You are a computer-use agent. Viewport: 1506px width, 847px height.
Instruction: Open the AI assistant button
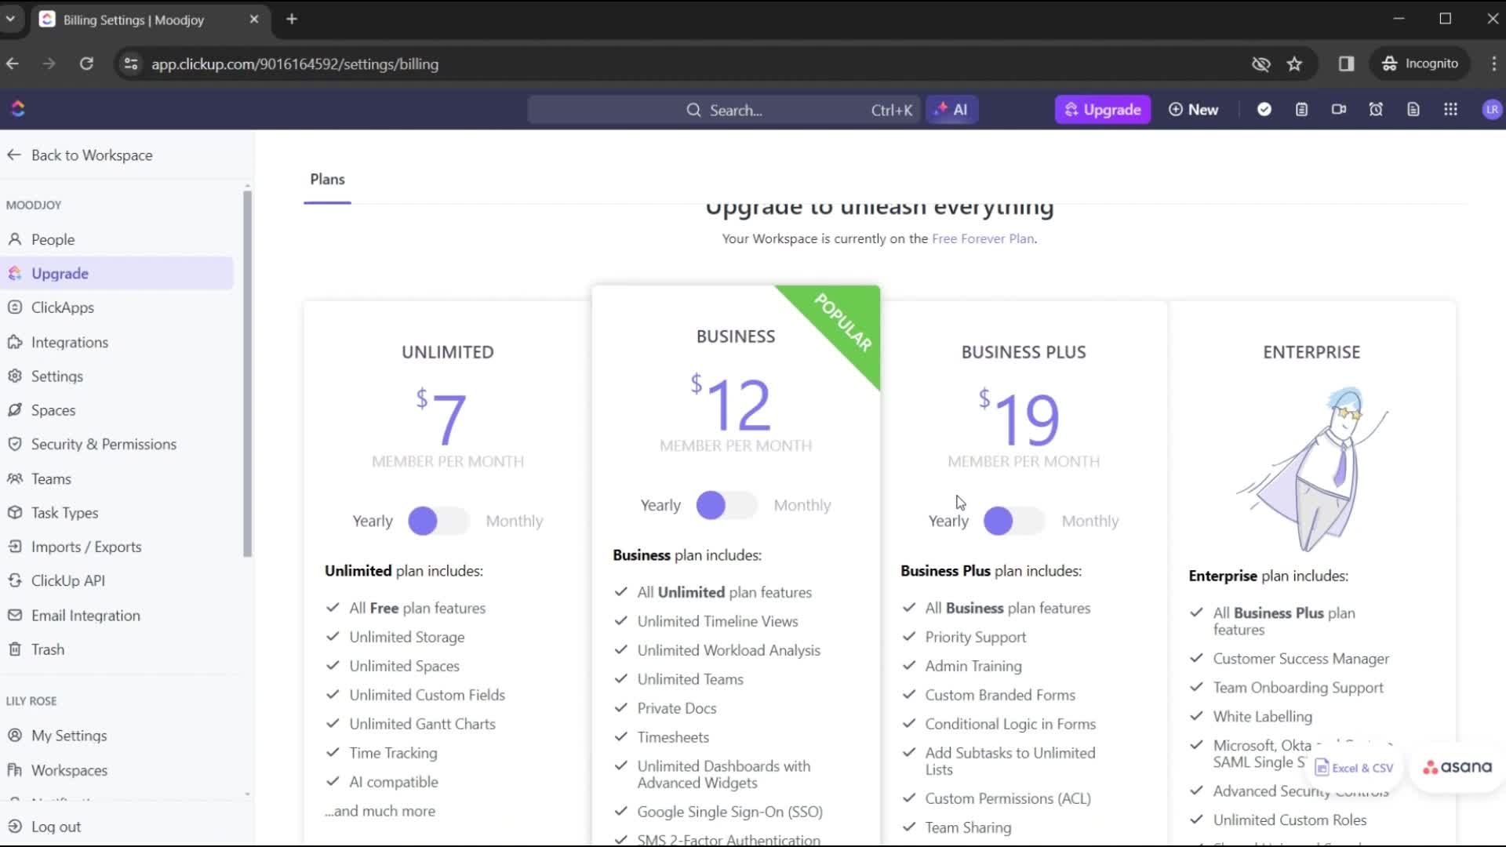[x=951, y=110]
